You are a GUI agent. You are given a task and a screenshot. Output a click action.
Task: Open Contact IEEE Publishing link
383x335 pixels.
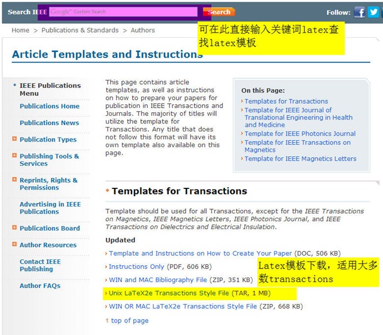click(x=40, y=265)
